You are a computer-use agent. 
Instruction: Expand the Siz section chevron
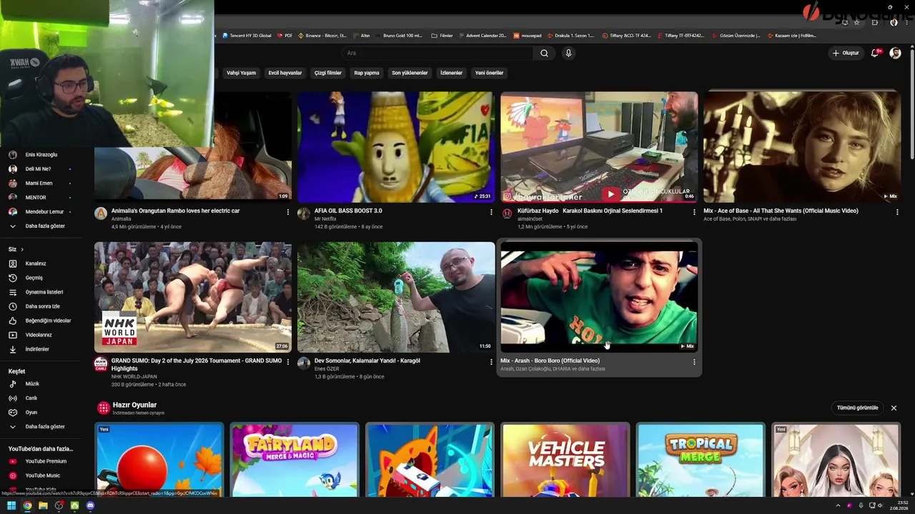tap(22, 249)
